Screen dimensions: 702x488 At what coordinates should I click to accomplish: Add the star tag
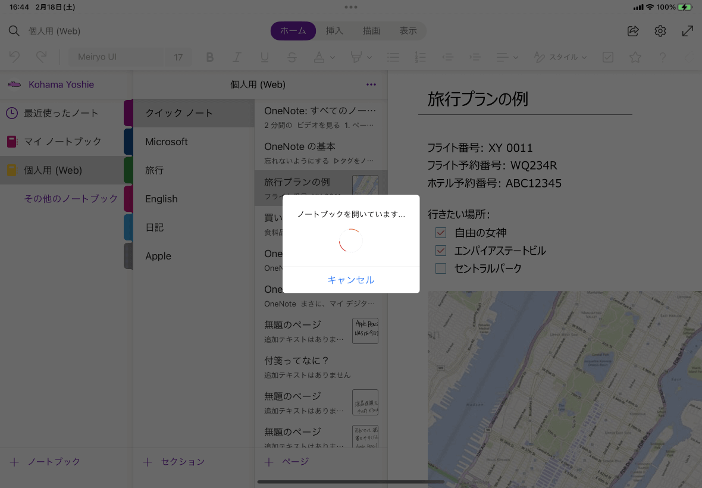point(635,57)
